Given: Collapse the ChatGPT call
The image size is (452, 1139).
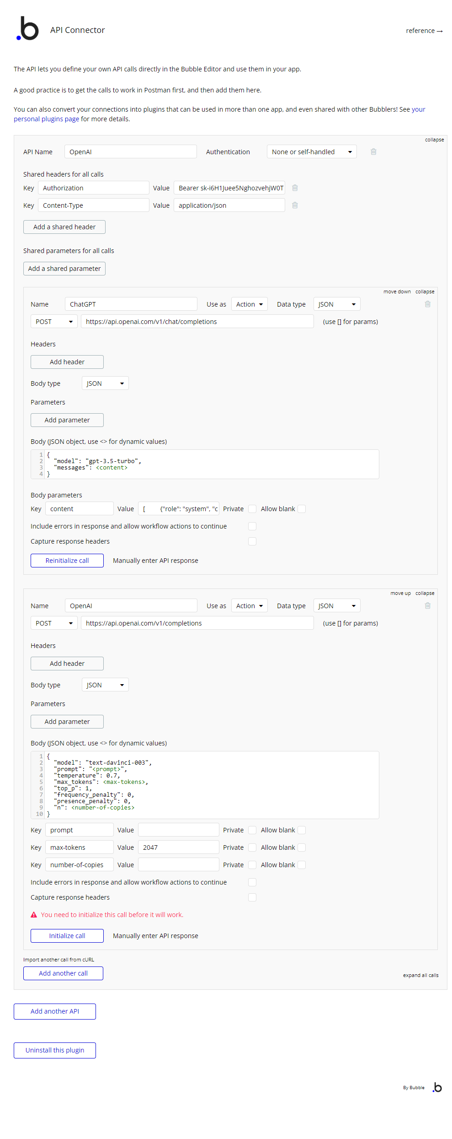Looking at the screenshot, I should point(425,291).
